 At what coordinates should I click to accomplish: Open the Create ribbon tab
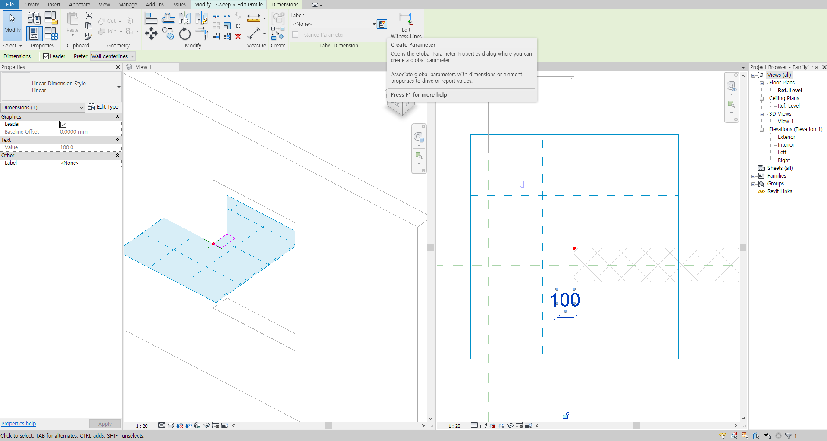[32, 4]
